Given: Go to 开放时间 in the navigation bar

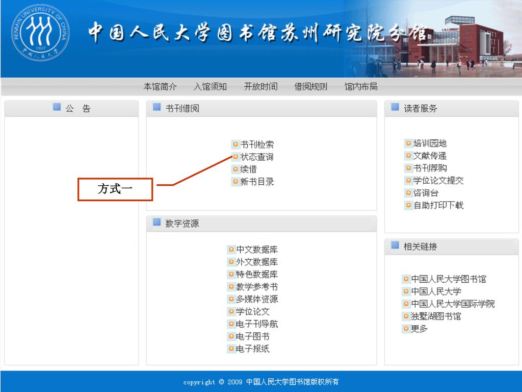Looking at the screenshot, I should pyautogui.click(x=260, y=87).
